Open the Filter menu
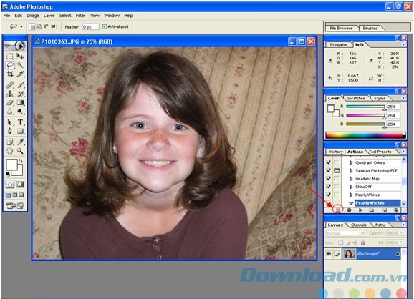Screen dimensions: 414x299 [x=80, y=16]
